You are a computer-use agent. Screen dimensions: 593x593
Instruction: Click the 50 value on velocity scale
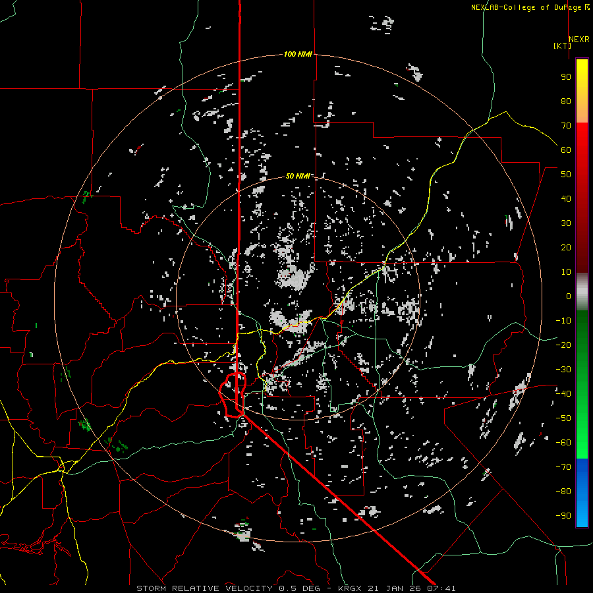coord(566,175)
